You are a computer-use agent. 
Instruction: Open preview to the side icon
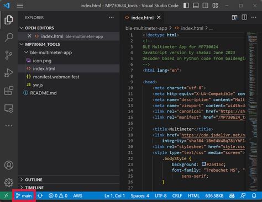[234, 18]
